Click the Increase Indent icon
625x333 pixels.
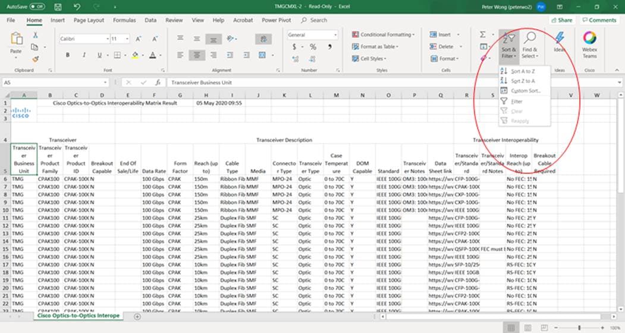tap(247, 55)
